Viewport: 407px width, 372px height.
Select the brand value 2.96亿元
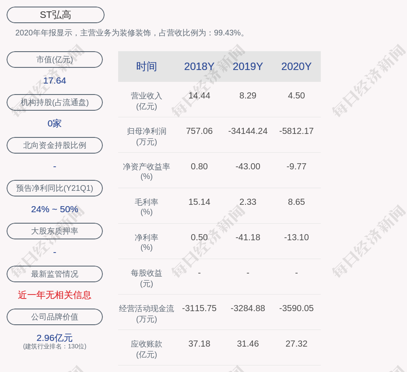coord(55,338)
